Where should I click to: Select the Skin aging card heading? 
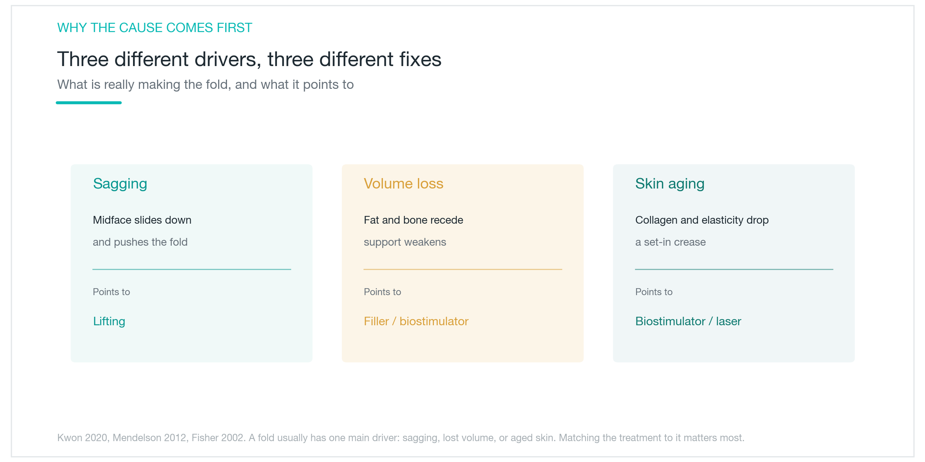coord(670,184)
